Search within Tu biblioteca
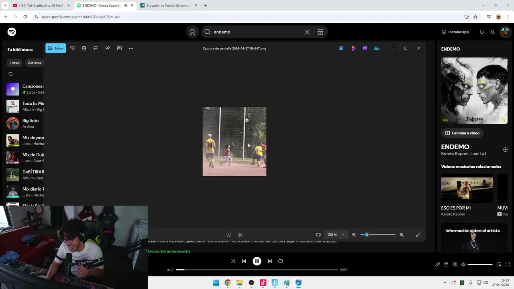Image resolution: width=514 pixels, height=289 pixels. 11,74
